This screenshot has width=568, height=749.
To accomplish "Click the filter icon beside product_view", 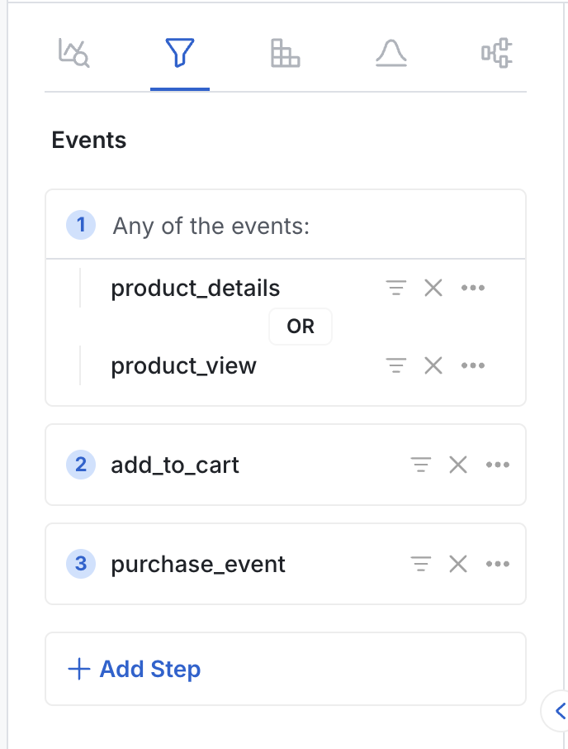I will pos(396,365).
